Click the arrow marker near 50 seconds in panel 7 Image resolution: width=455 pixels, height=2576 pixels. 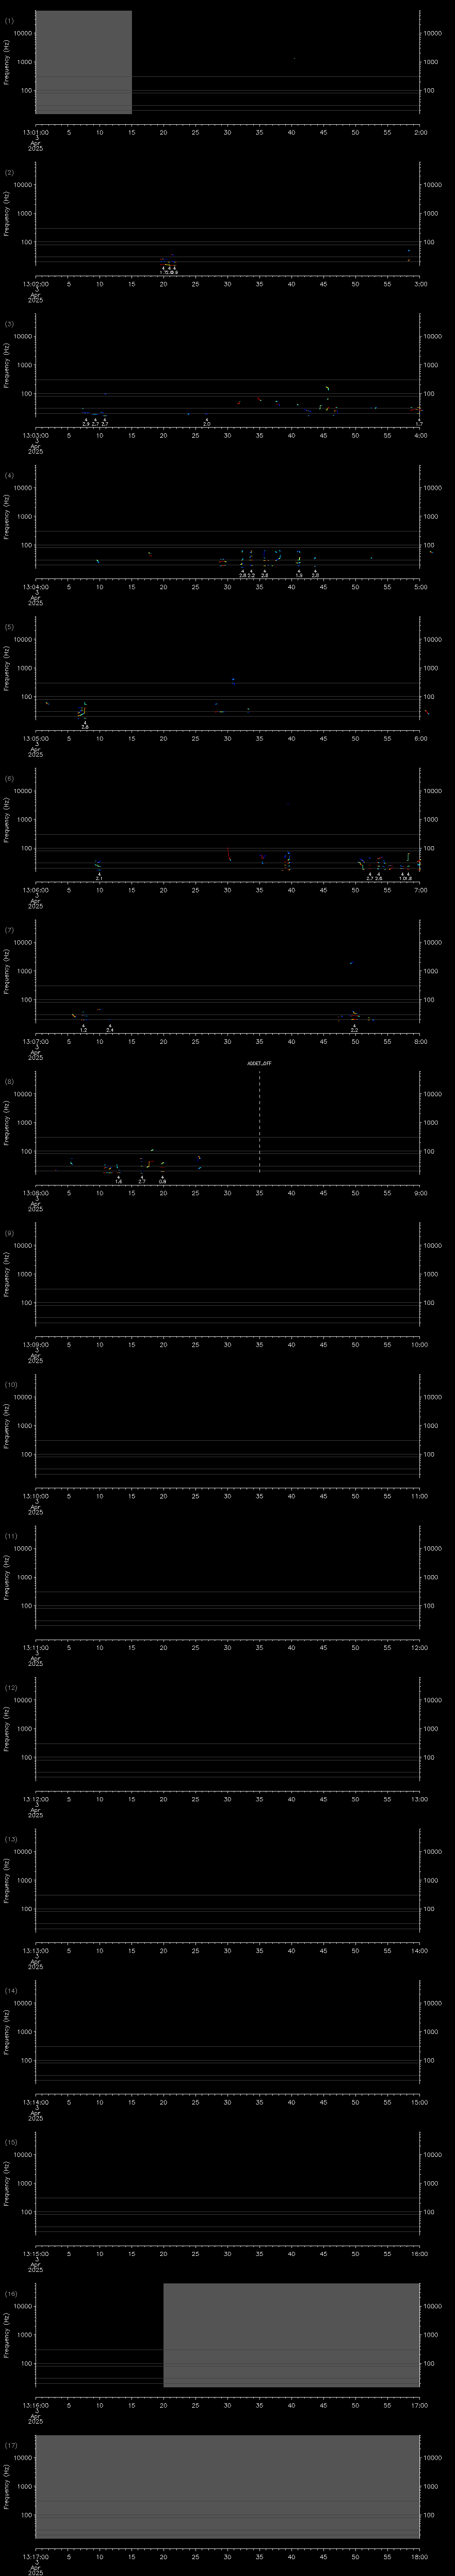click(354, 1027)
